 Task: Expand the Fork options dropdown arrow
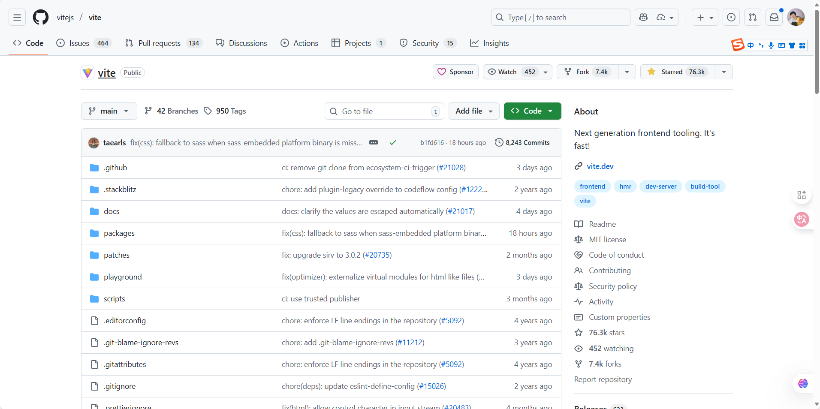click(x=627, y=72)
